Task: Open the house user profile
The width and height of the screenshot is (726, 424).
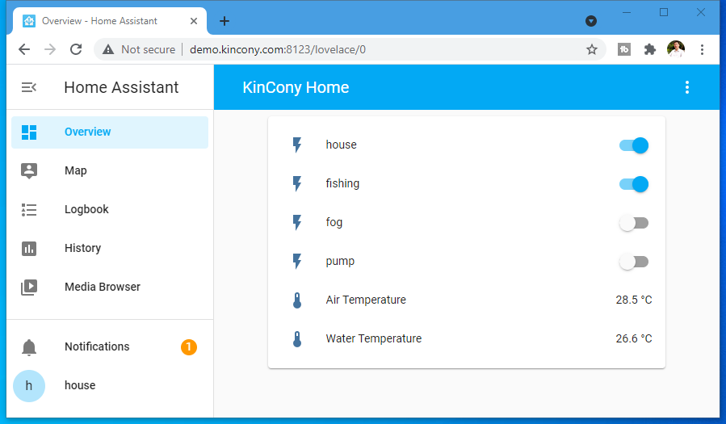Action: (x=80, y=385)
